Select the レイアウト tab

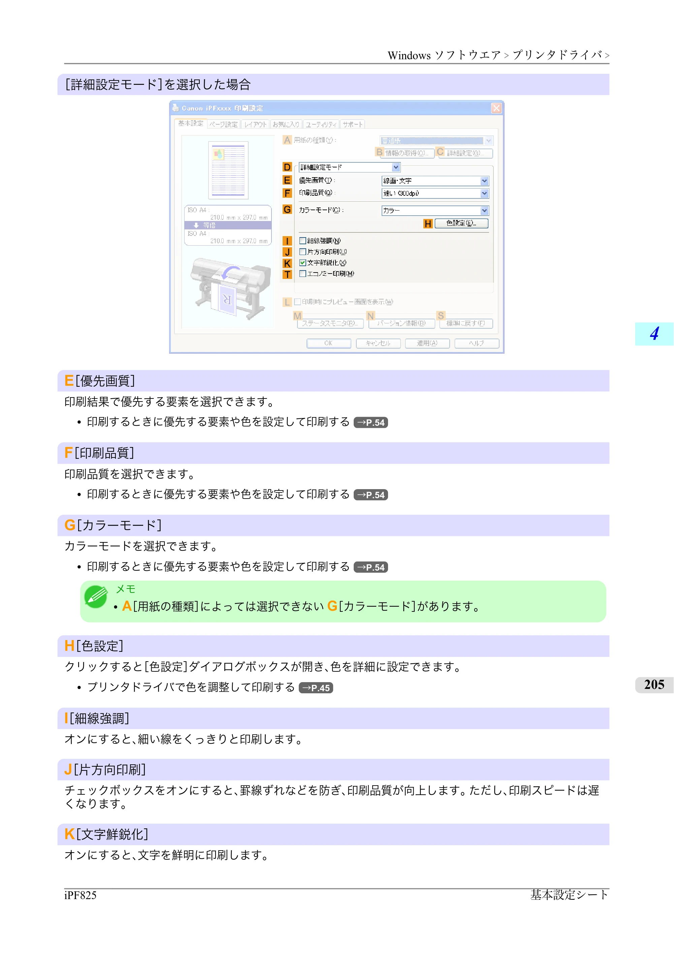(x=255, y=125)
